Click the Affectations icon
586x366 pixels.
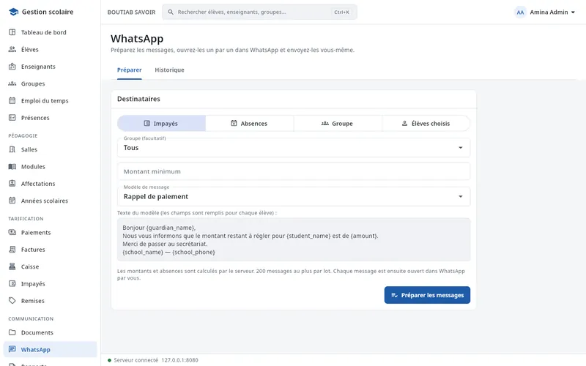tap(12, 184)
